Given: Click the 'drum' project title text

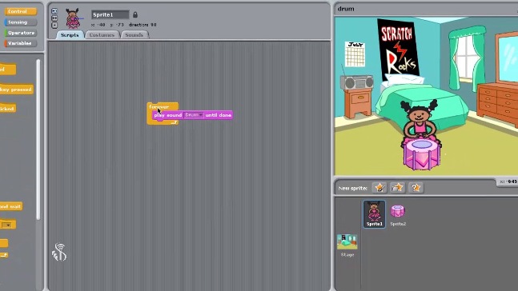Looking at the screenshot, I should (346, 9).
